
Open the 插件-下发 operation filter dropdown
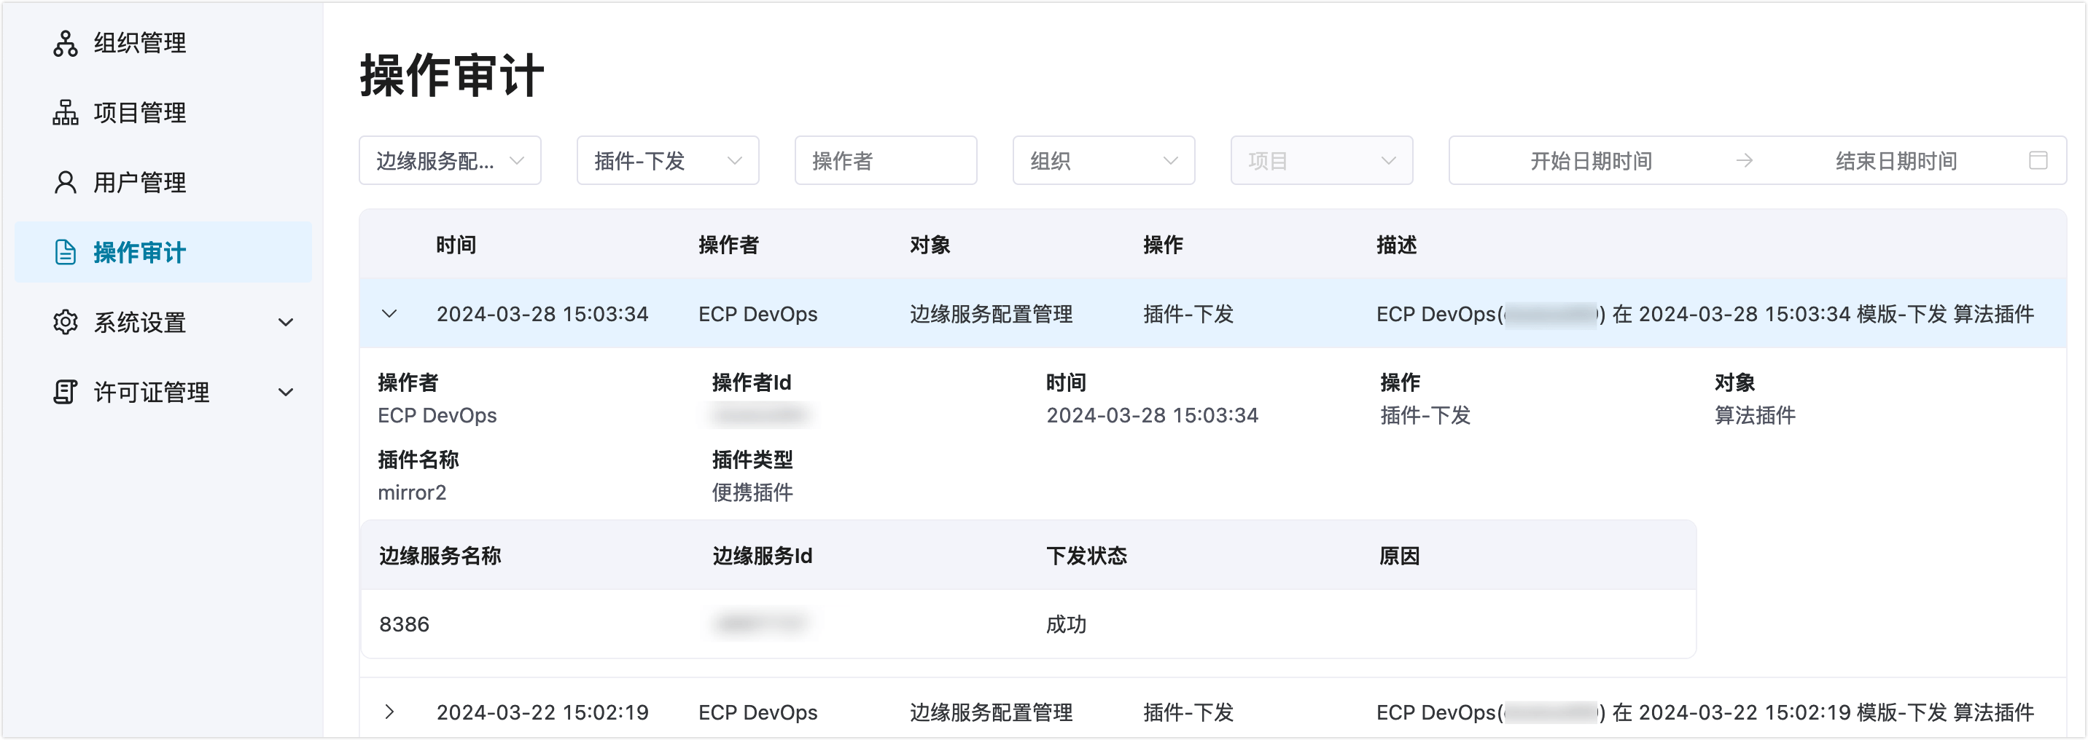[x=667, y=160]
